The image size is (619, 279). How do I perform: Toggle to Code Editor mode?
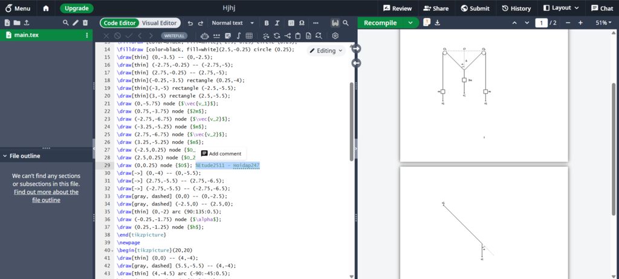(120, 23)
